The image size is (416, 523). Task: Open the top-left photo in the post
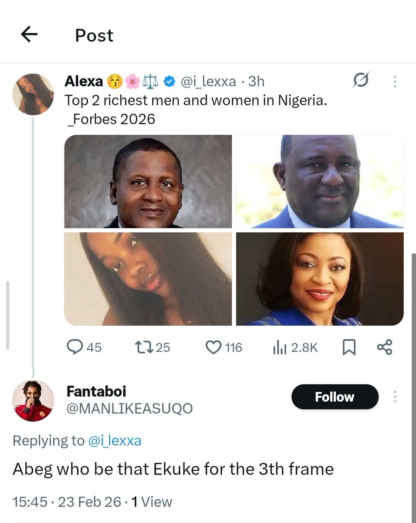[148, 181]
